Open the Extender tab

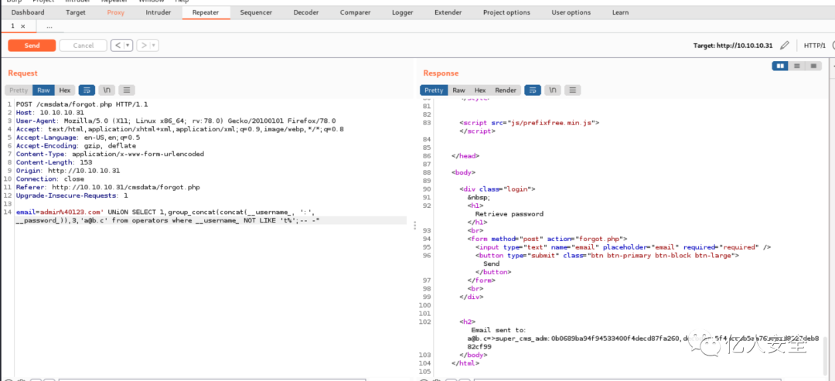tap(448, 12)
